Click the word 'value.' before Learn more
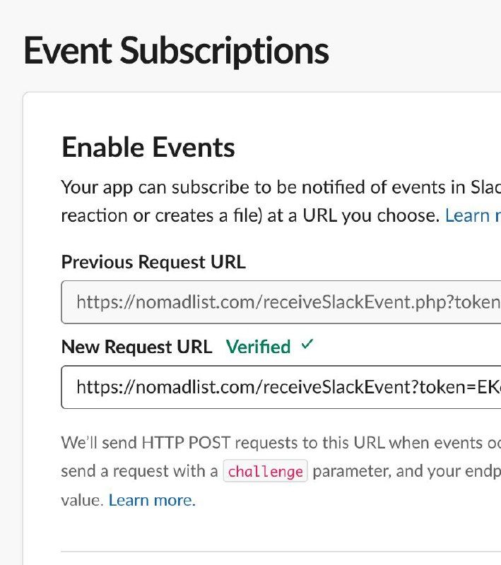 (x=82, y=501)
